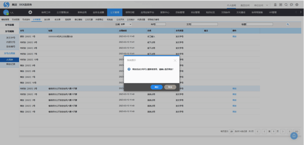Click 释放 link for 市府发〔2023〕2号
This screenshot has height=145, width=304.
pyautogui.click(x=234, y=88)
